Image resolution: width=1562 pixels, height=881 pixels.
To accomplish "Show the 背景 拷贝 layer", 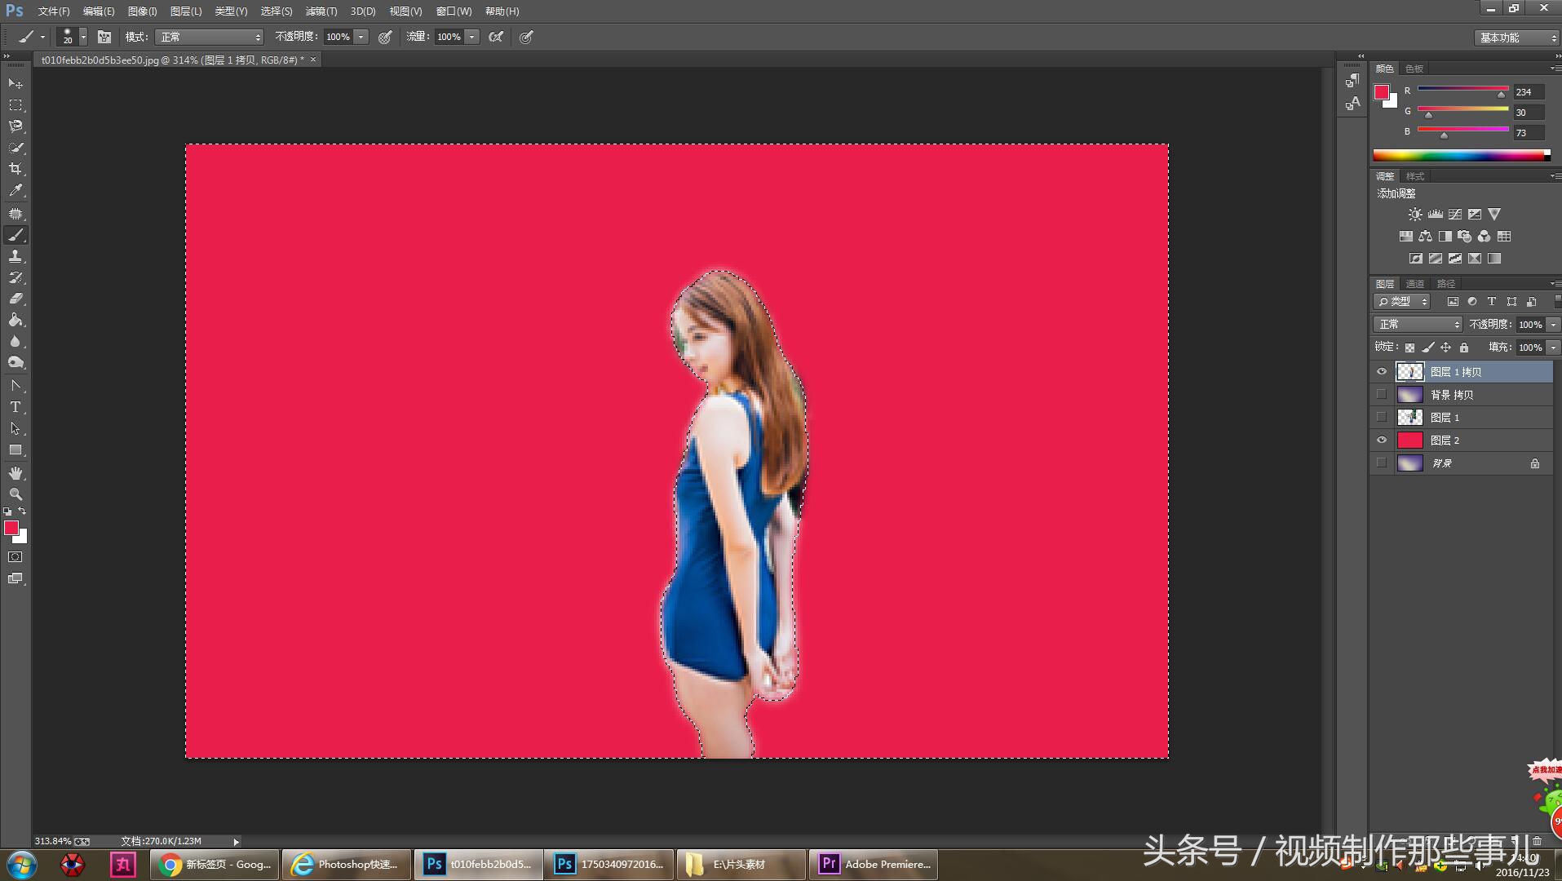I will tap(1381, 395).
